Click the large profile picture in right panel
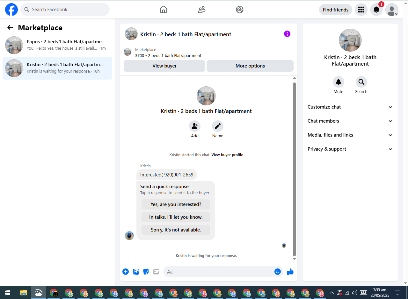This screenshot has height=299, width=408. pyautogui.click(x=350, y=40)
